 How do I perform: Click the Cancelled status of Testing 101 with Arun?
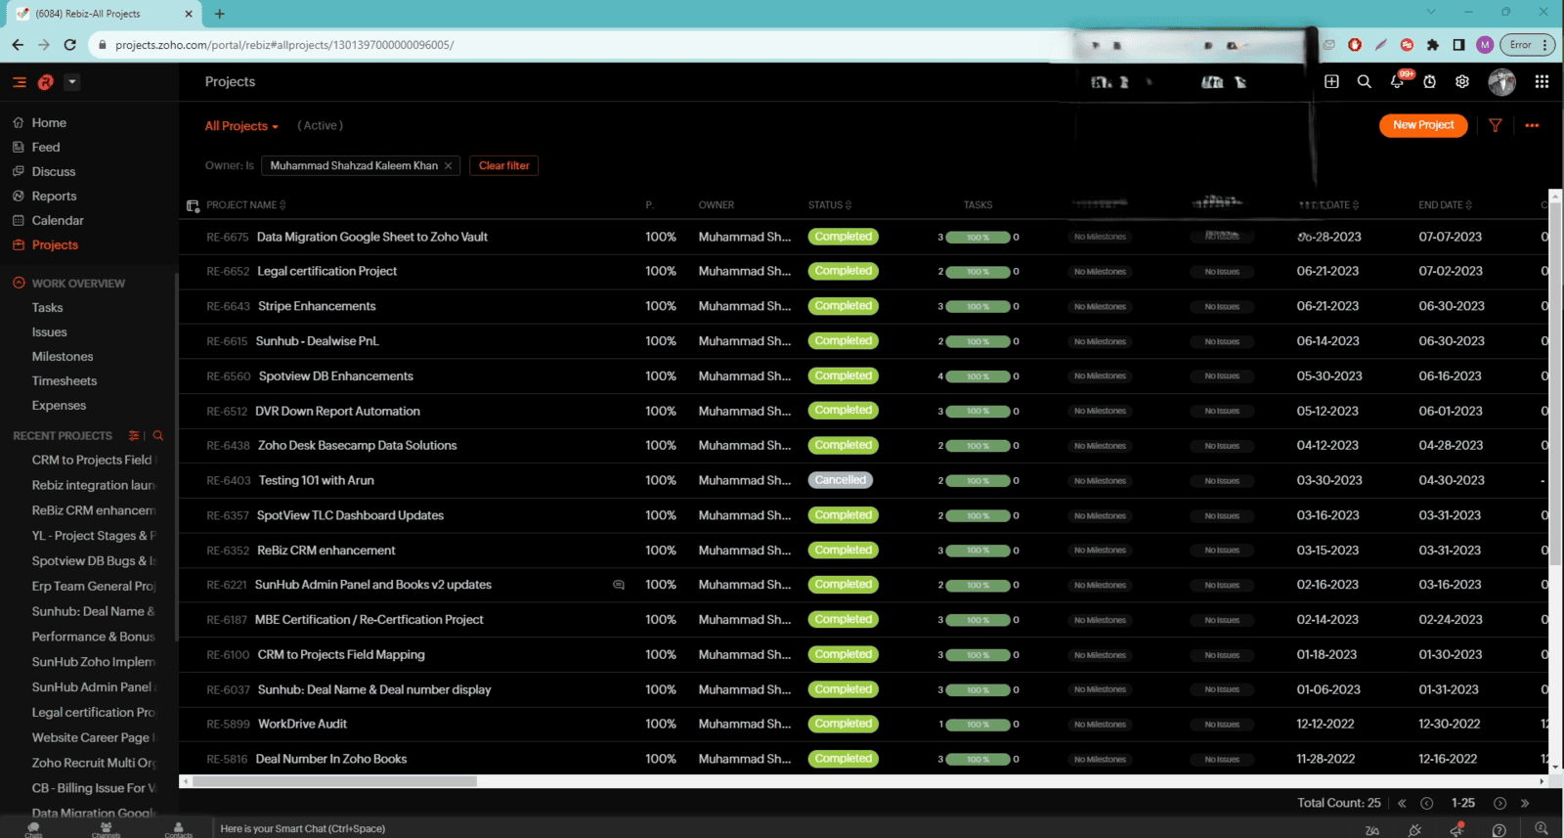(841, 480)
